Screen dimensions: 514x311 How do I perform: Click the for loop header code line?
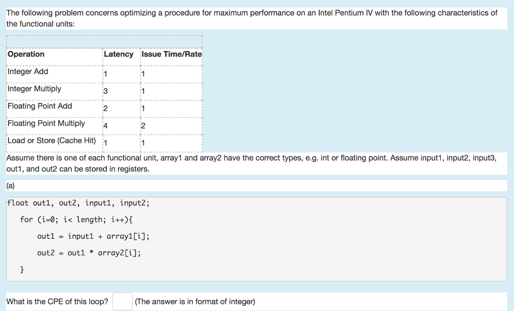tap(76, 220)
